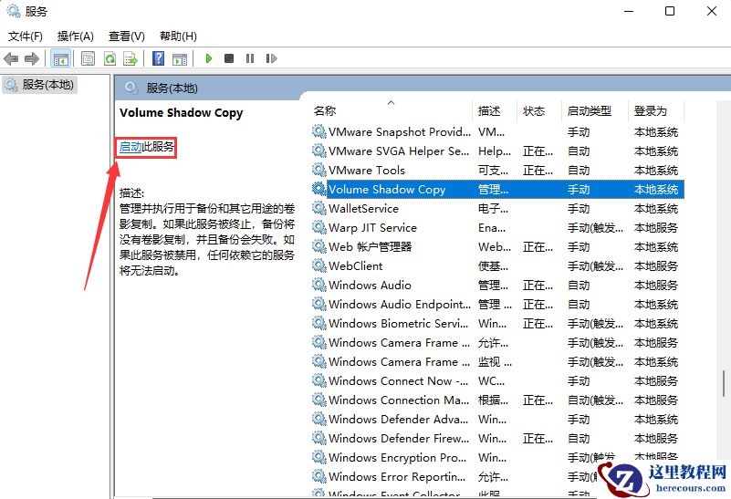
Task: Select the Windows Audio service name
Action: pos(370,285)
